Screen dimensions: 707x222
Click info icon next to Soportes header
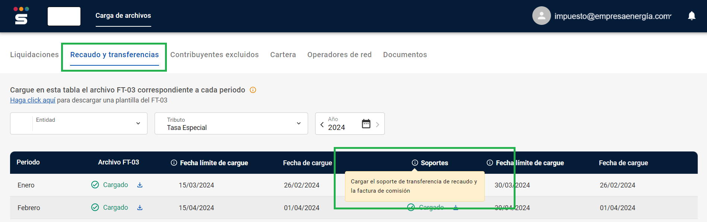415,163
